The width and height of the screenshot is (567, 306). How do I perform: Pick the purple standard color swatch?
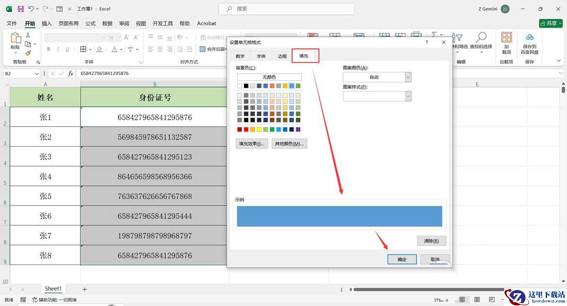pos(298,129)
